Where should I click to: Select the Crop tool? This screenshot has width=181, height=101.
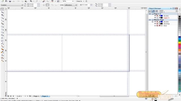click(x=2, y=15)
